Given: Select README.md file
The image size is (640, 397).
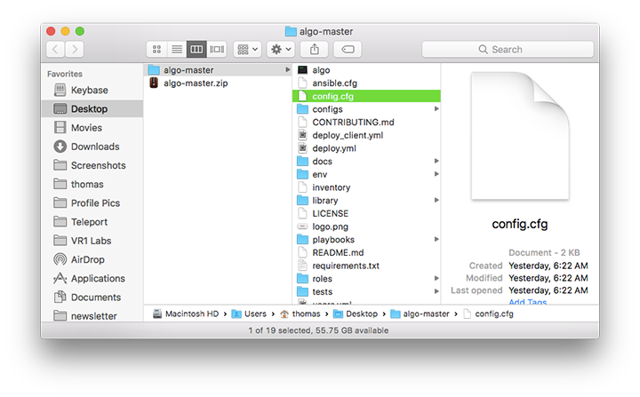Looking at the screenshot, I should coord(366,252).
